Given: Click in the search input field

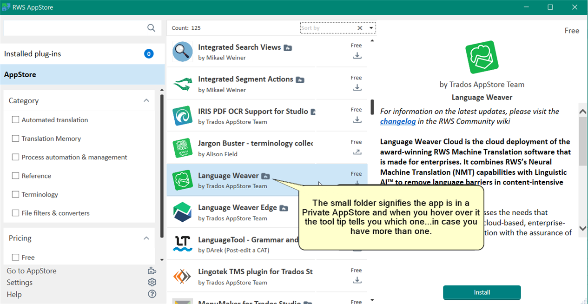Looking at the screenshot, I should click(75, 28).
